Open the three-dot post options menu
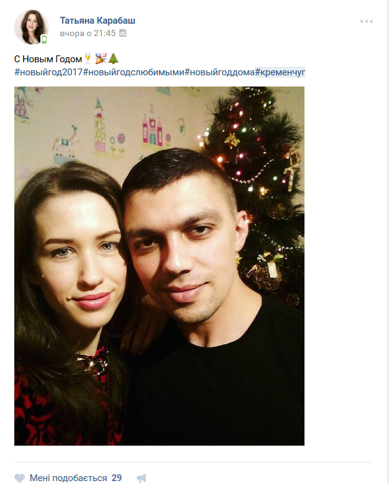 tap(367, 22)
